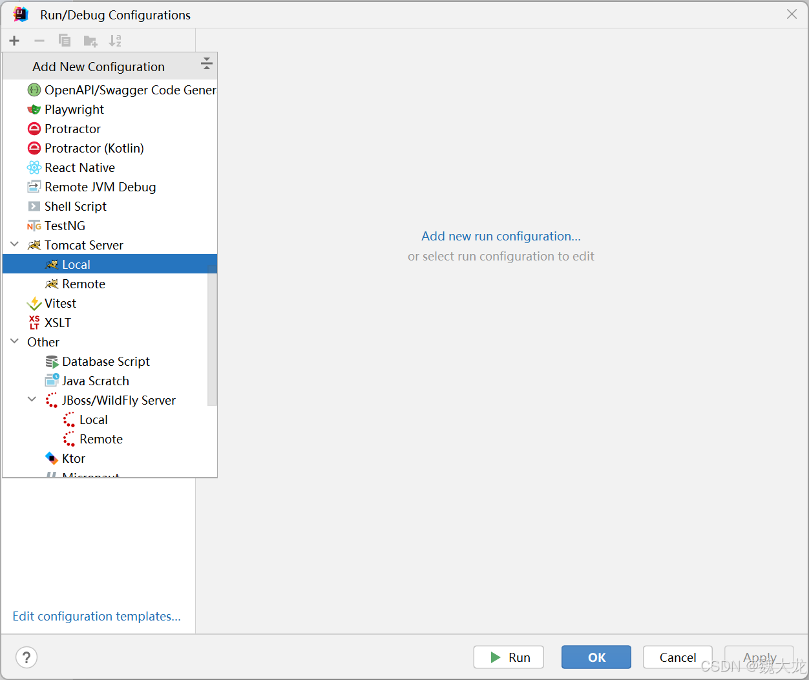Click the Run button
This screenshot has width=809, height=680.
click(x=509, y=657)
